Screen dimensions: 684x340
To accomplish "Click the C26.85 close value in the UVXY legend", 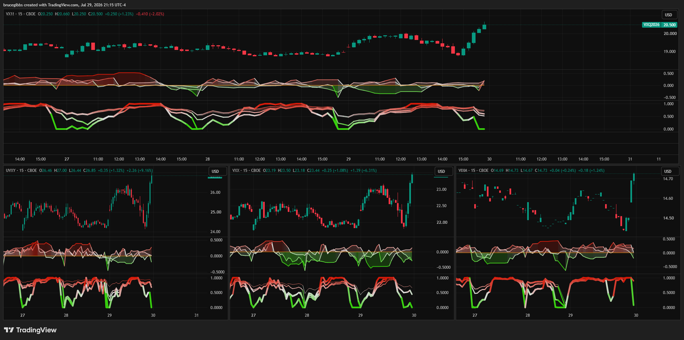I will pyautogui.click(x=90, y=170).
